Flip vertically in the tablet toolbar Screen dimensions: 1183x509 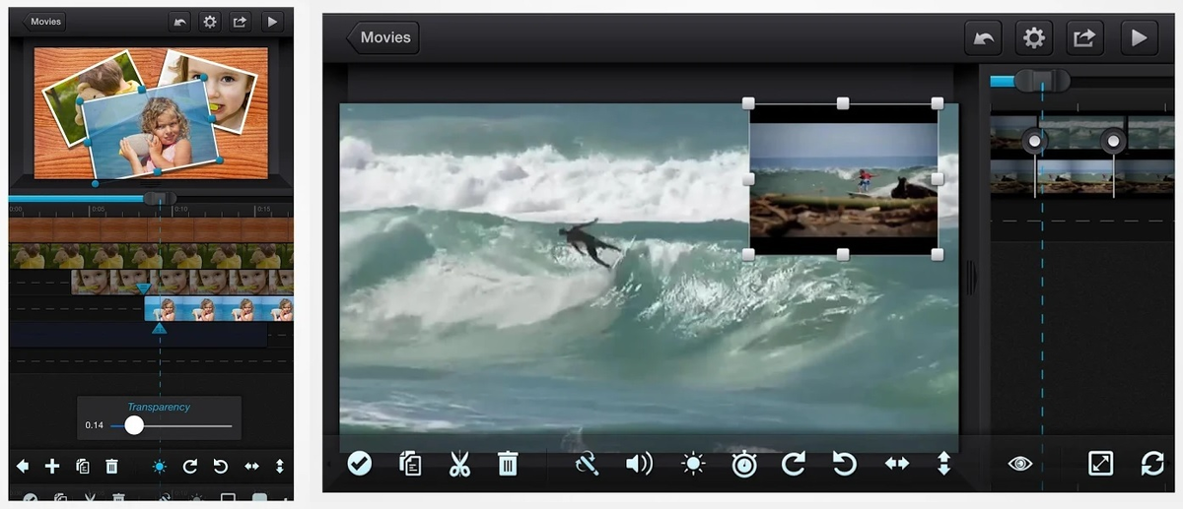943,463
